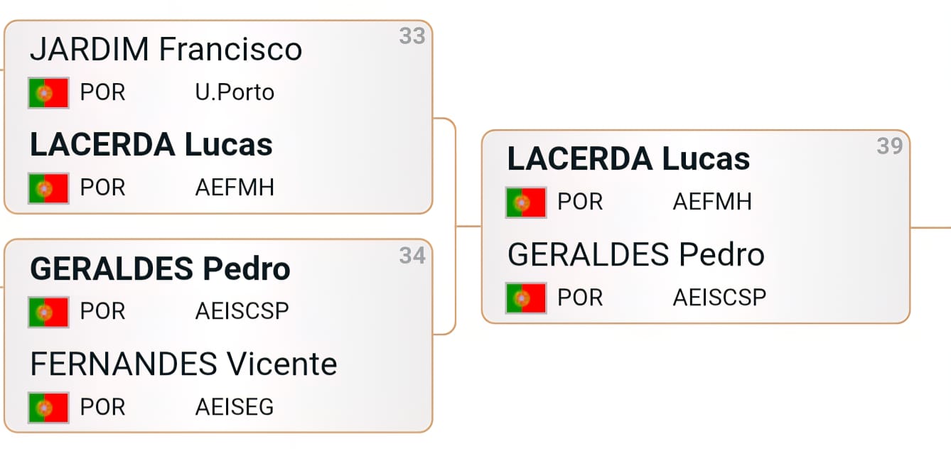This screenshot has width=951, height=456.
Task: Select bold GERALDES Pedro name in match 34
Action: pos(160,269)
